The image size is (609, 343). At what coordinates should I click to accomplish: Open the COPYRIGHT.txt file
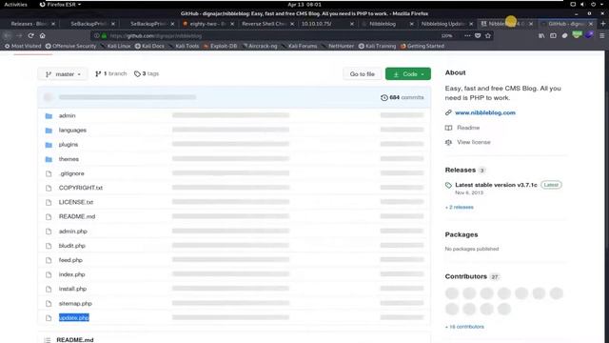(x=81, y=188)
